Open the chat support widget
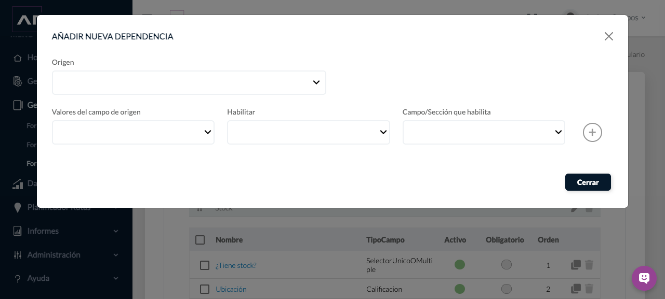The width and height of the screenshot is (665, 299). point(644,278)
